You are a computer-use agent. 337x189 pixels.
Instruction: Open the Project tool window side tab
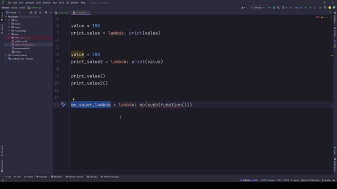tap(2, 16)
